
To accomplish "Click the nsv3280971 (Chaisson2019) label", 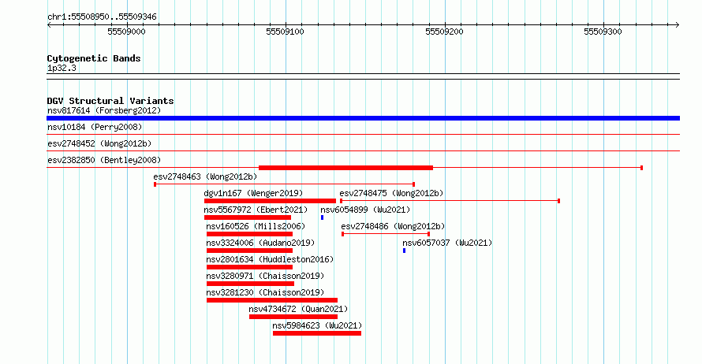I will (265, 276).
